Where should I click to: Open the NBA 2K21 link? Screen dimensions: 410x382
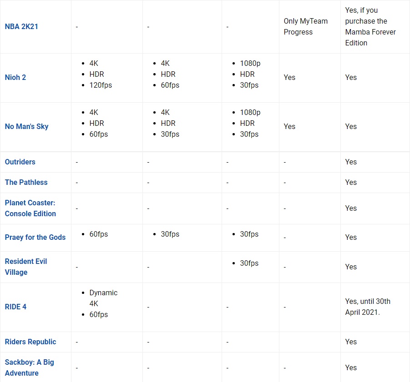21,26
